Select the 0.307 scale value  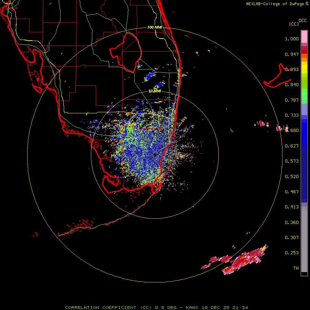[292, 238]
